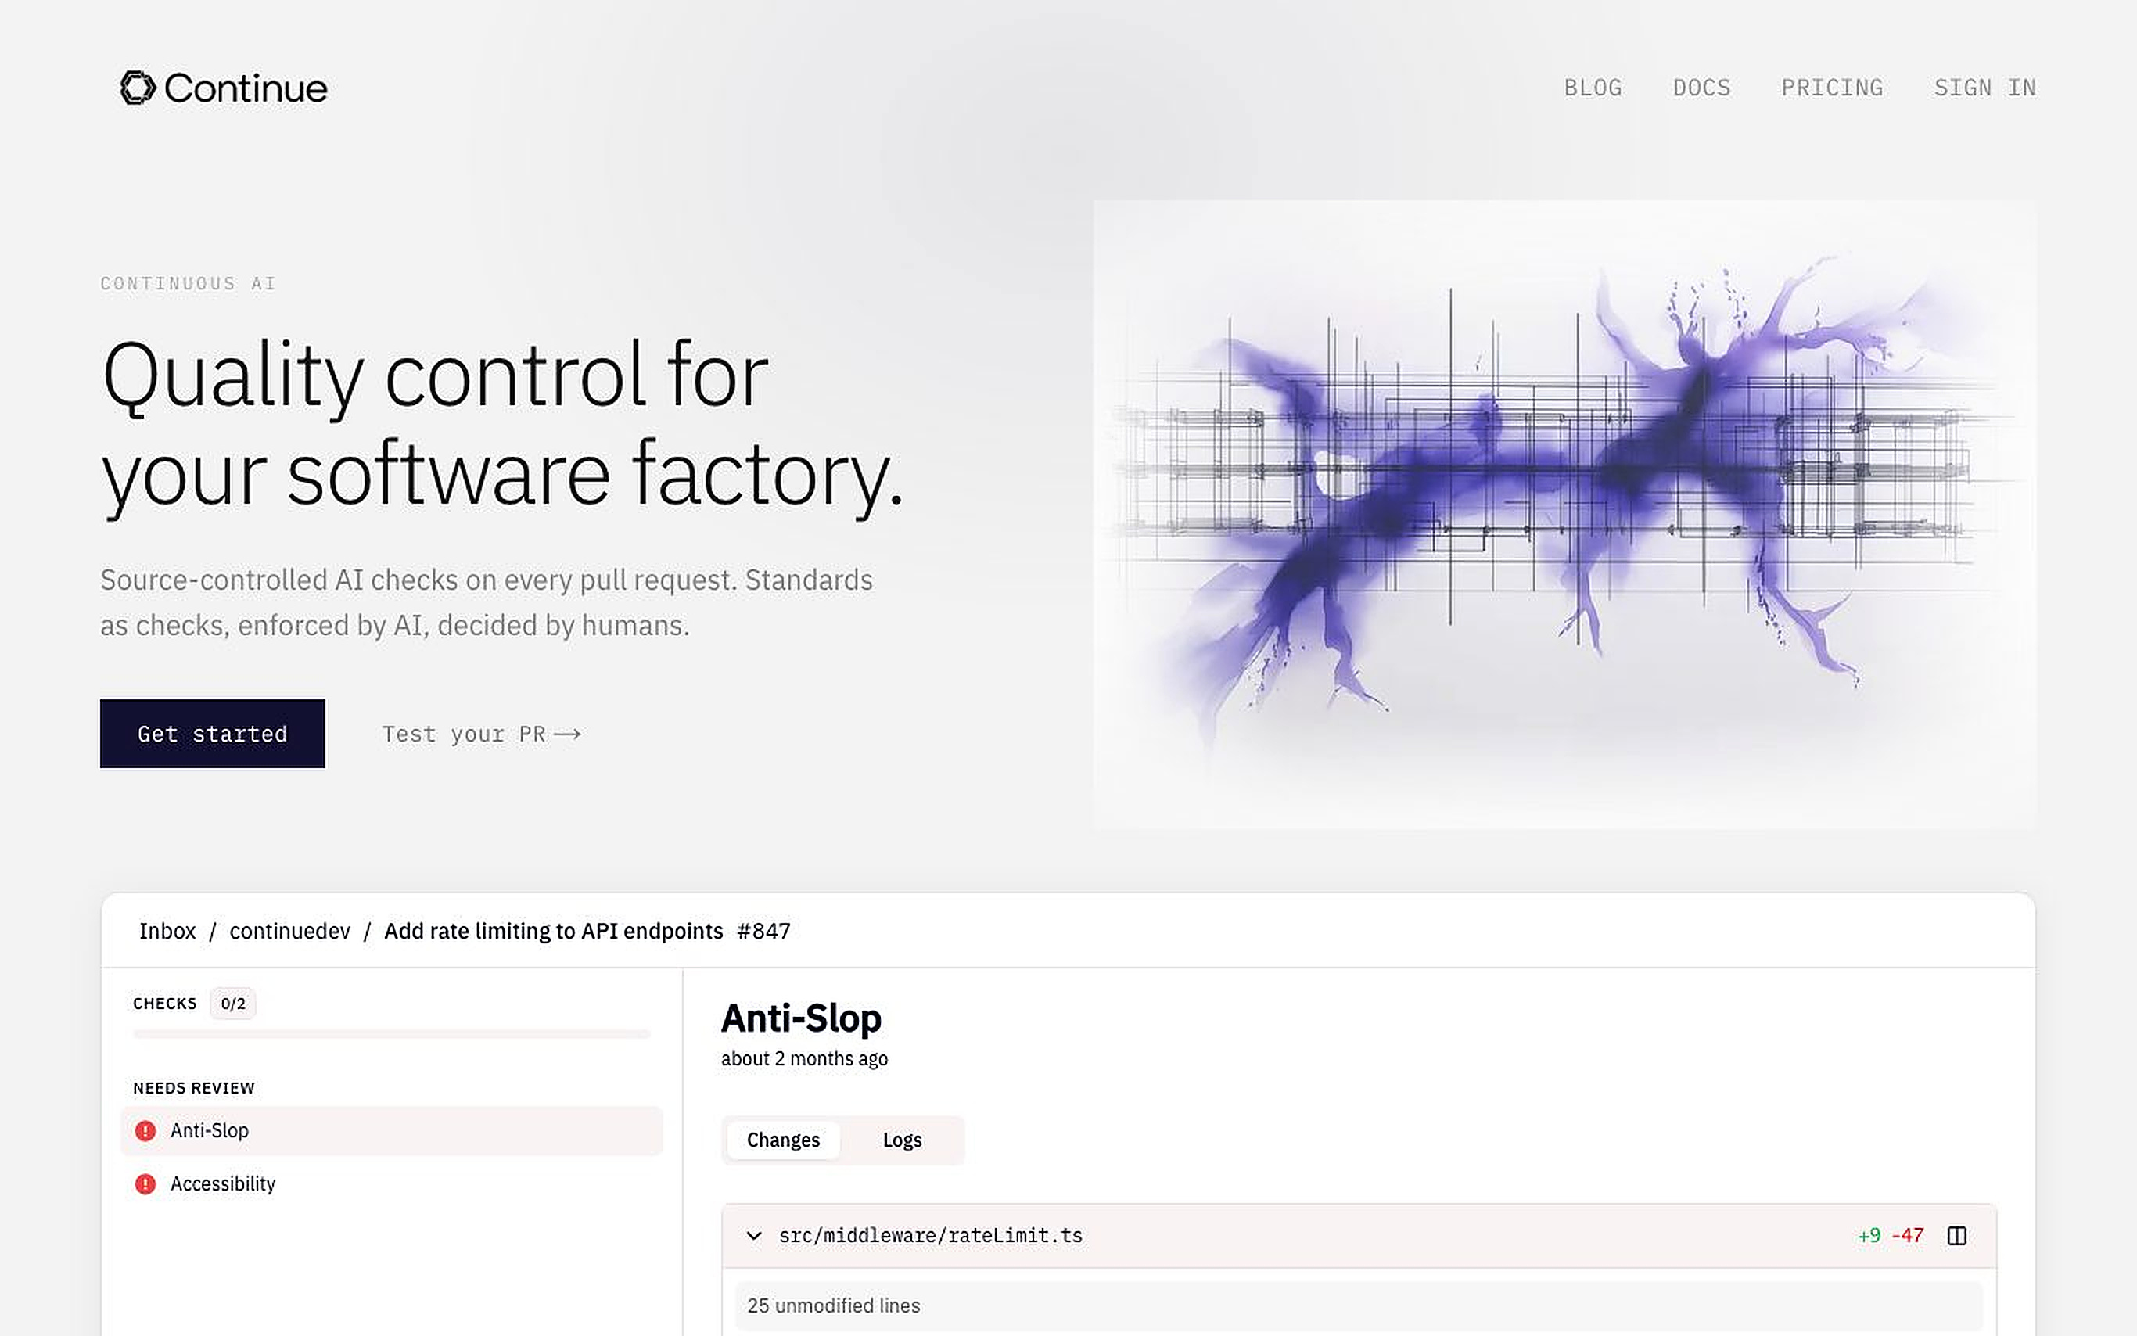Click the CONTINUOUS AI label

189,284
